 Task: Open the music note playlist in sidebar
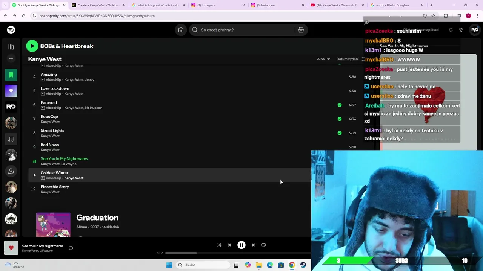coord(11,139)
